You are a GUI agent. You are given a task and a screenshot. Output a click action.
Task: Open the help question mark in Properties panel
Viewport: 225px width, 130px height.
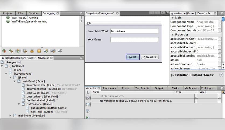coord(221,75)
